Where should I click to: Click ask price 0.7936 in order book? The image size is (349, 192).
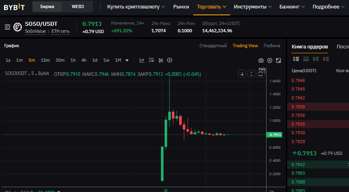click(x=298, y=115)
